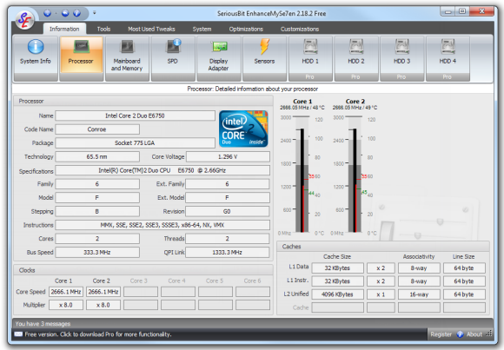504x350 pixels.
Task: Click the envelope message icon
Action: [x=18, y=334]
